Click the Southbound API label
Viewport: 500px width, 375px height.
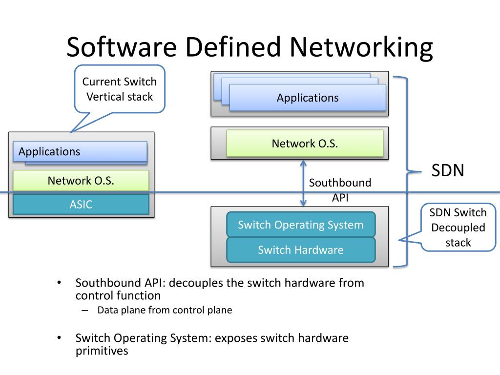pyautogui.click(x=340, y=190)
